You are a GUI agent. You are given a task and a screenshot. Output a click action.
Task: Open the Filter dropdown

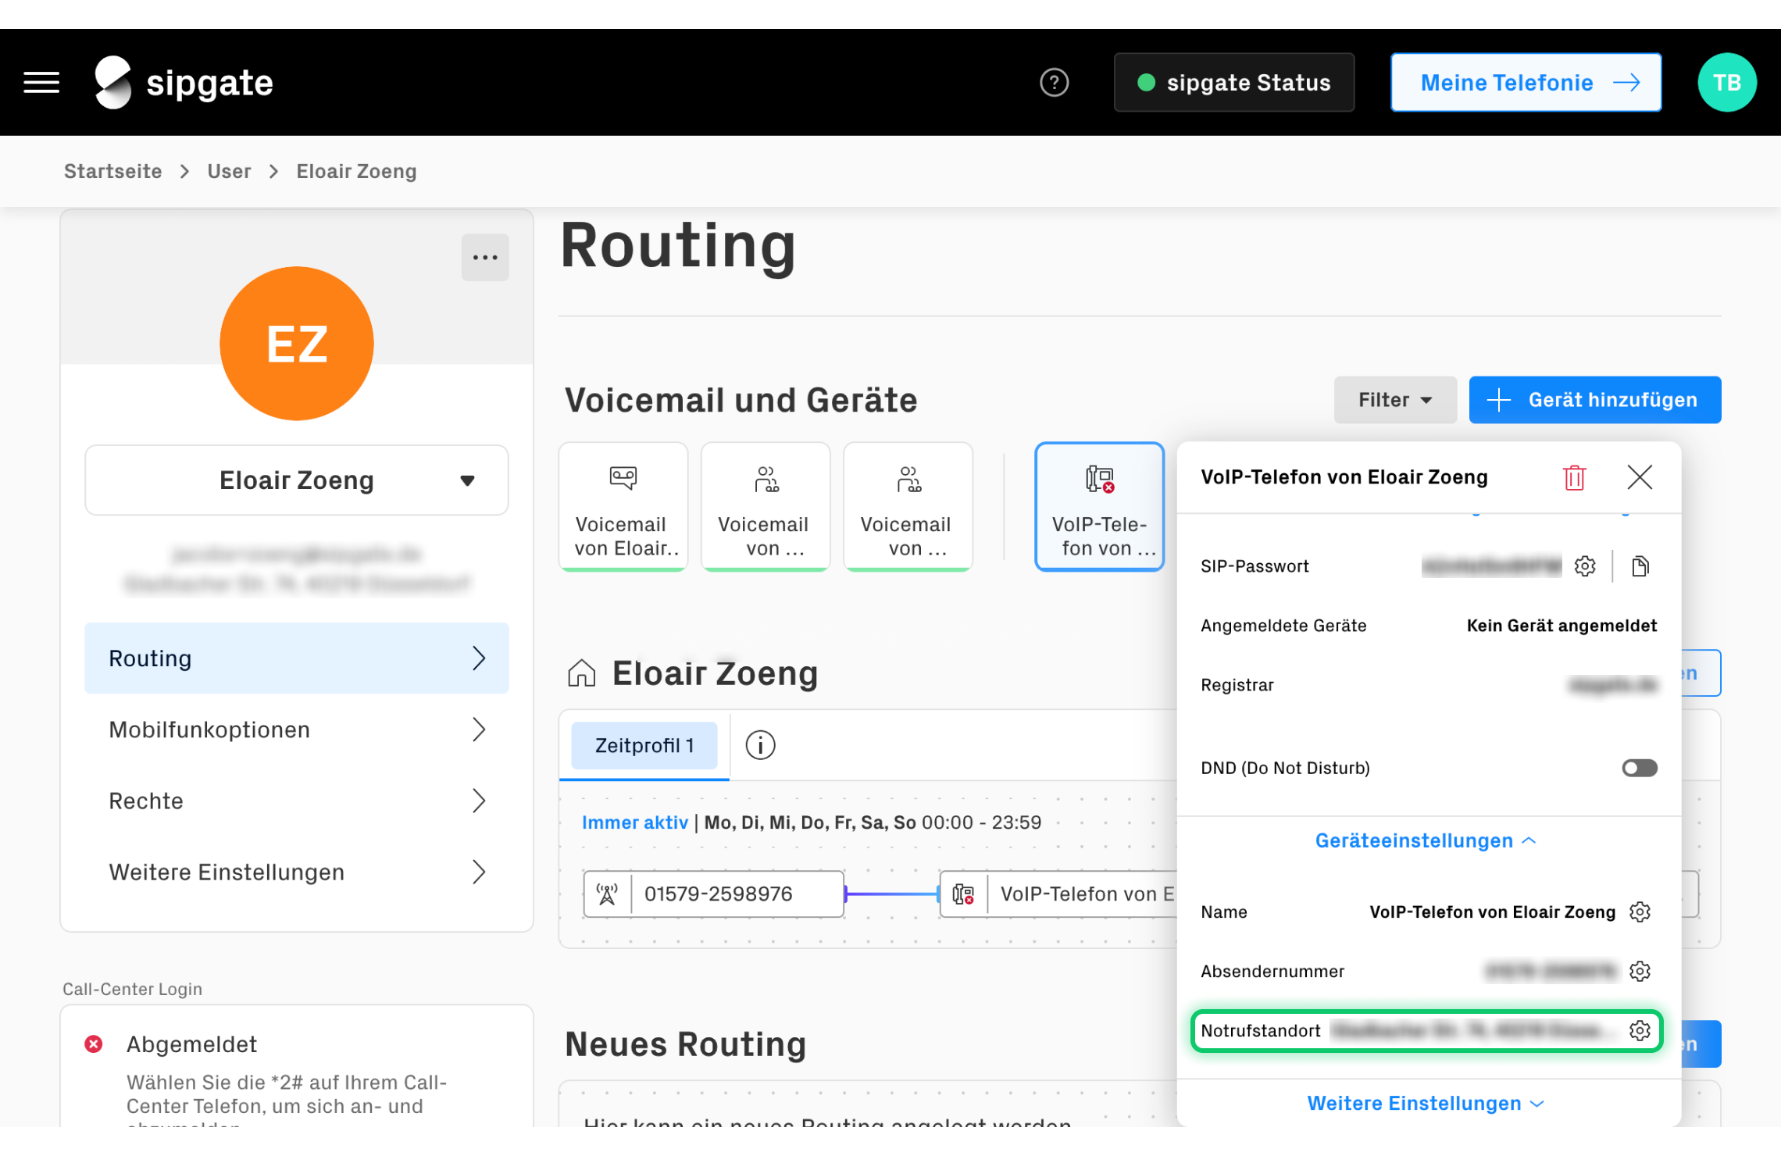(x=1394, y=400)
